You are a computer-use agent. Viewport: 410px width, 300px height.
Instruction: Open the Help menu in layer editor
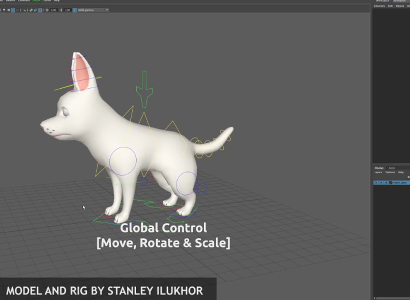(x=401, y=172)
